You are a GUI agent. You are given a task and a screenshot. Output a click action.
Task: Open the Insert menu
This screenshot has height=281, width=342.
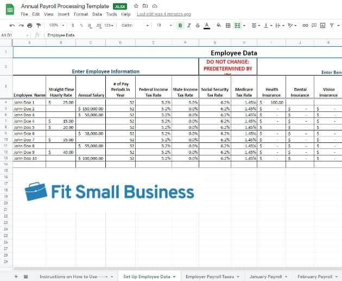64,14
